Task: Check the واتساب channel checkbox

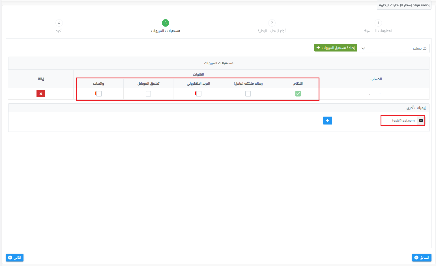Action: coord(99,94)
